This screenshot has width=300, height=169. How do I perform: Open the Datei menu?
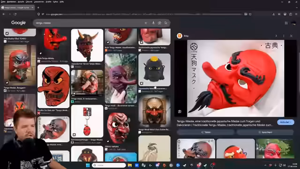(3, 2)
